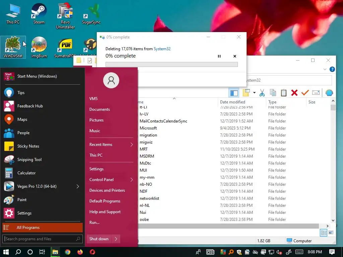The width and height of the screenshot is (343, 257).
Task: Open the SugarSync desktop icon
Action: point(91,14)
